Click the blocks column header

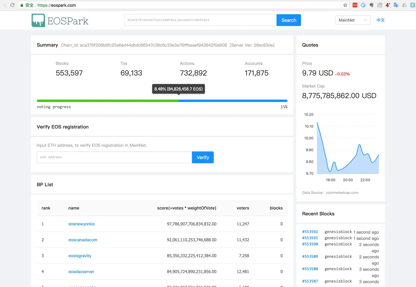pyautogui.click(x=276, y=208)
